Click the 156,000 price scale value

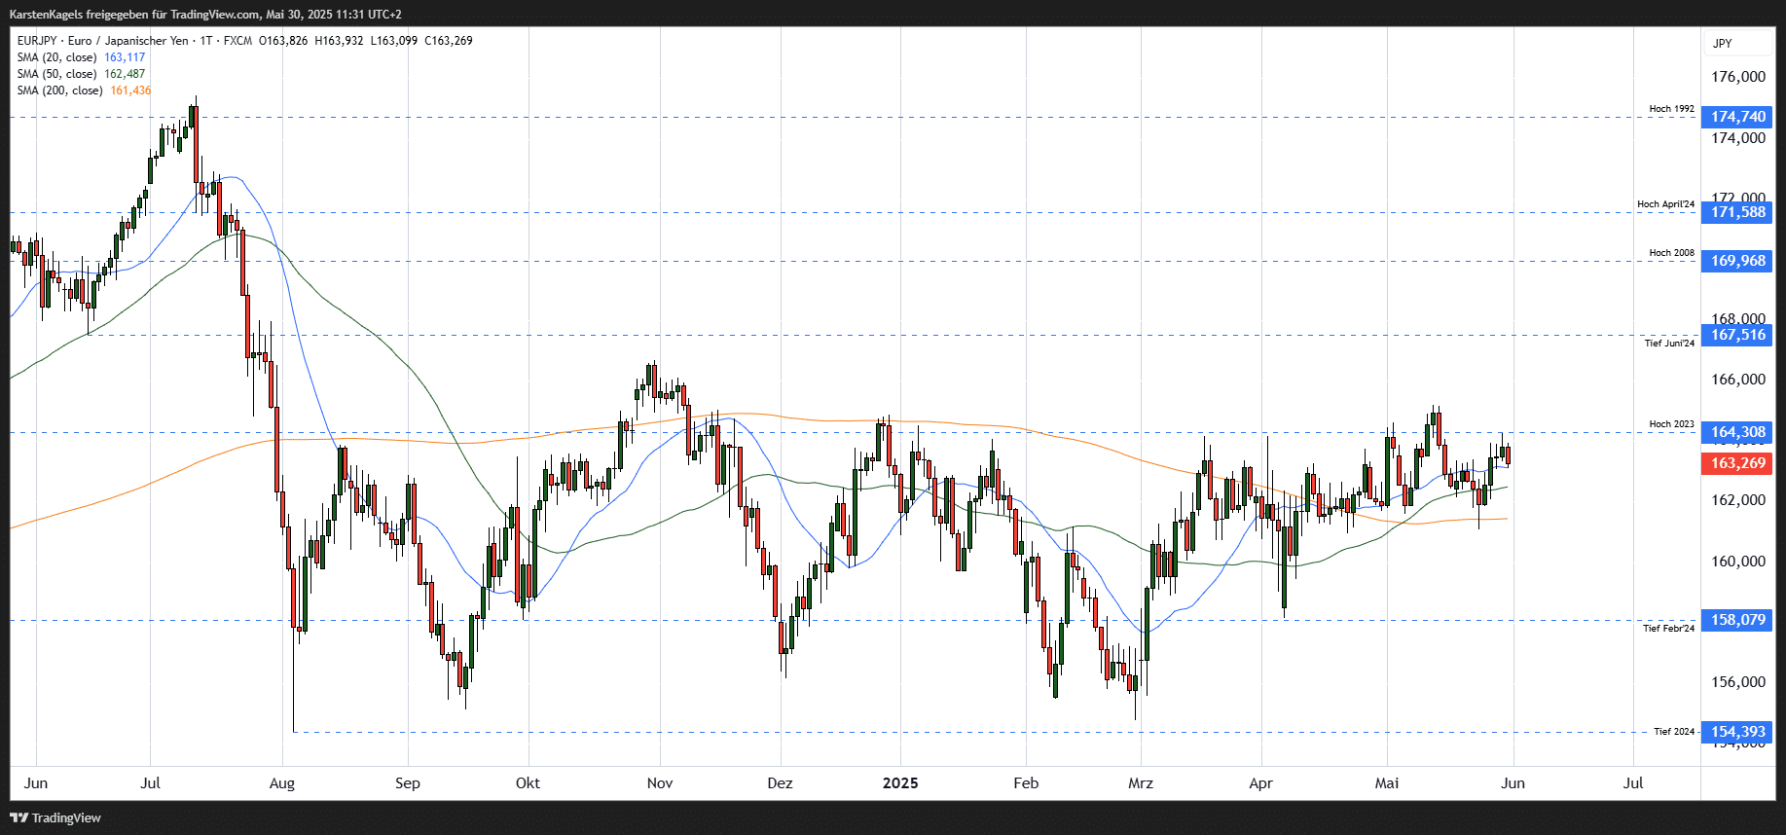tap(1738, 682)
